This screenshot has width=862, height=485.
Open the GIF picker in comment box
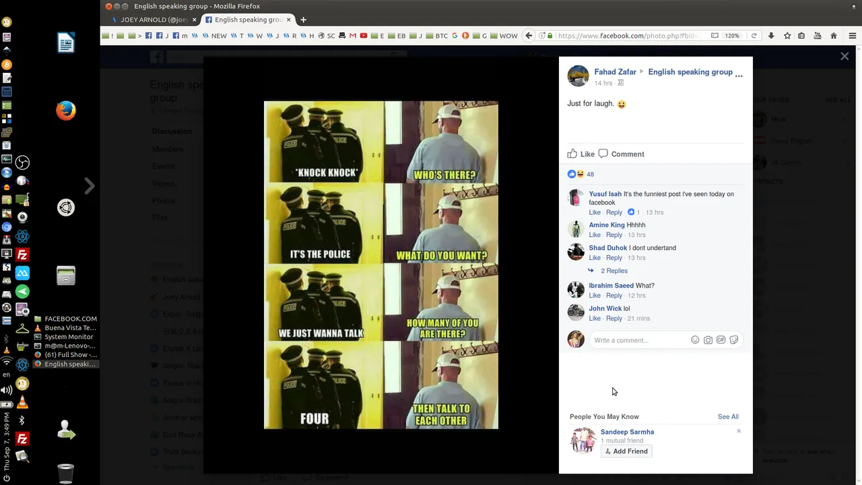click(721, 340)
